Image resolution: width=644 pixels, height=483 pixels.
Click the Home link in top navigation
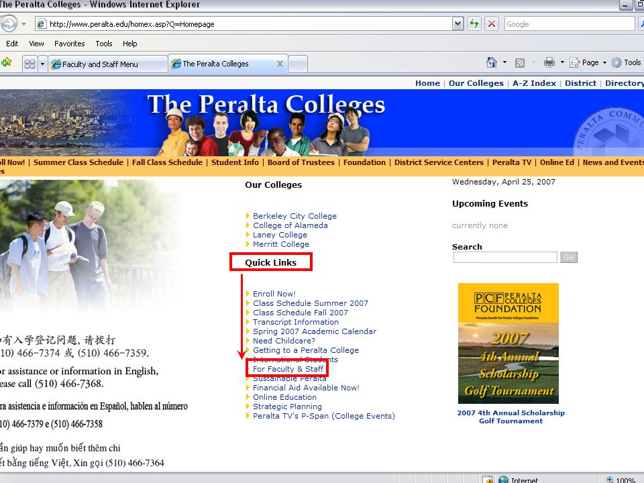(x=427, y=83)
